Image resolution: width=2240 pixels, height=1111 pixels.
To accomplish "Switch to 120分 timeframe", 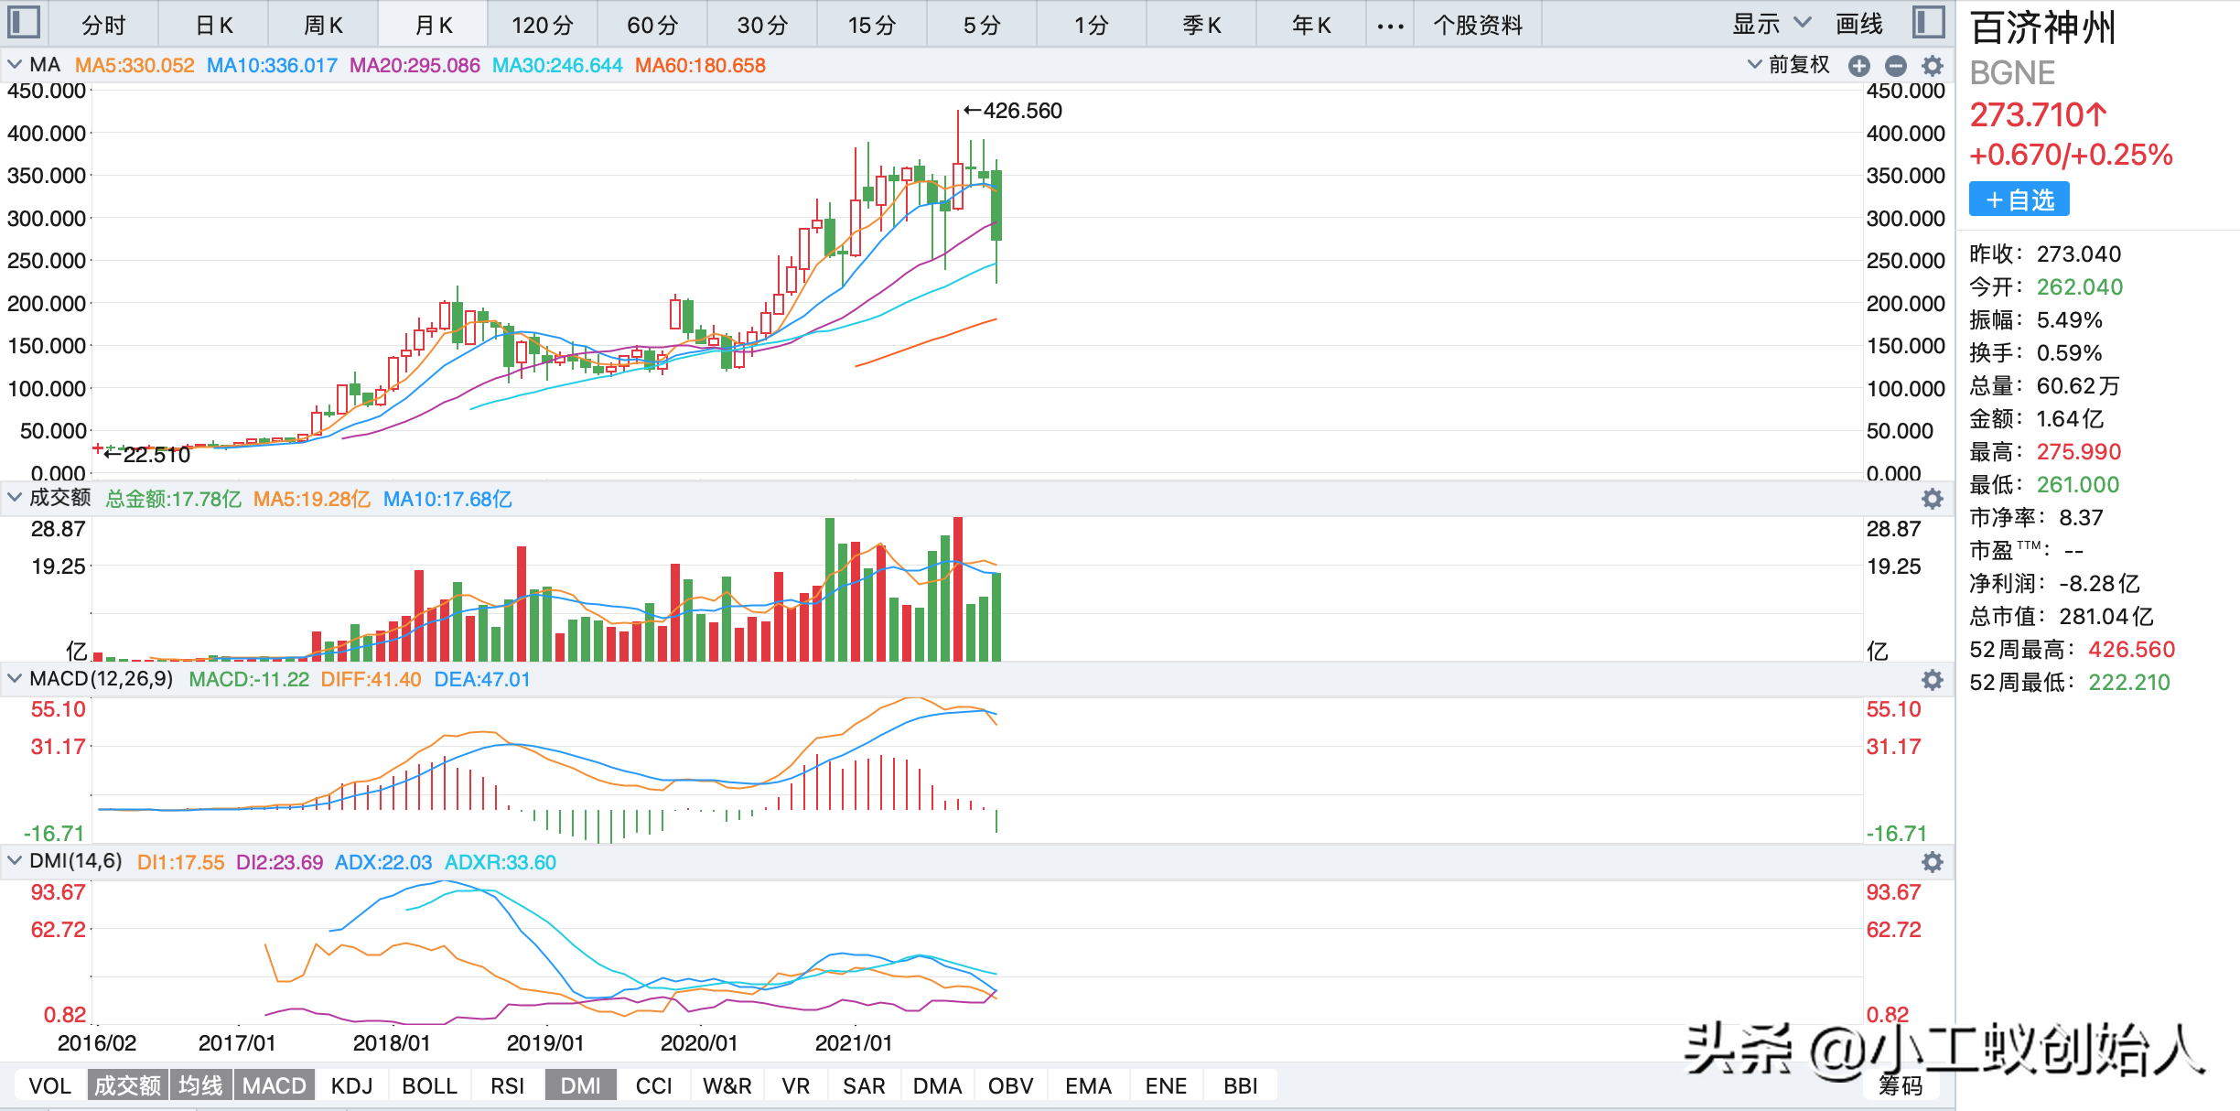I will pos(543,26).
